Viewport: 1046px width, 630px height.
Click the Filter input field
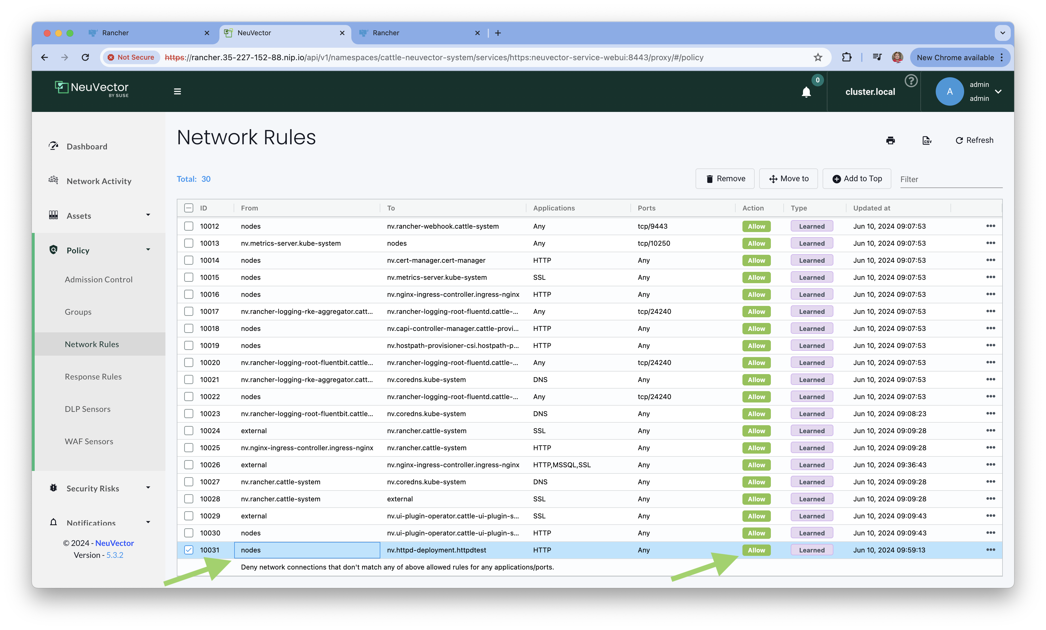pos(950,180)
